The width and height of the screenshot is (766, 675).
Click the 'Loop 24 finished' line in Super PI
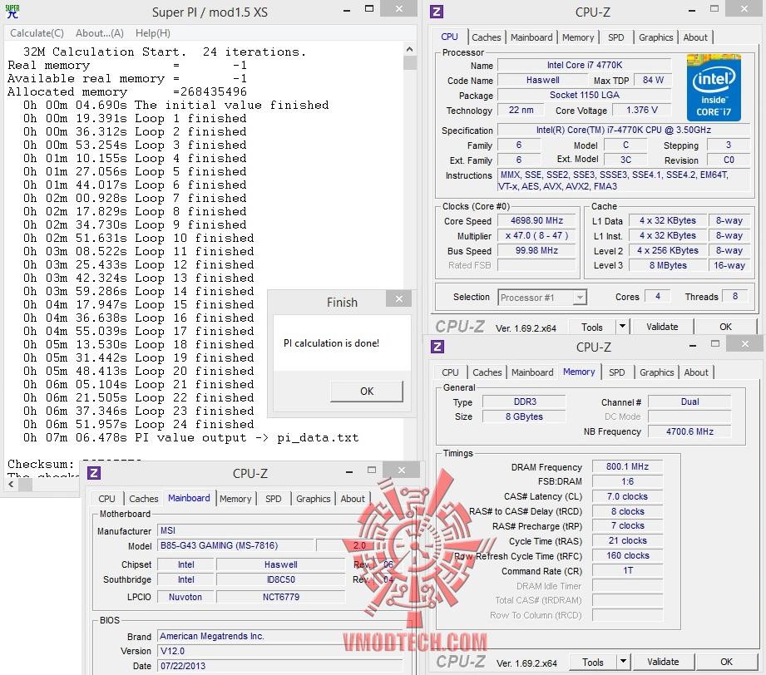pyautogui.click(x=138, y=425)
